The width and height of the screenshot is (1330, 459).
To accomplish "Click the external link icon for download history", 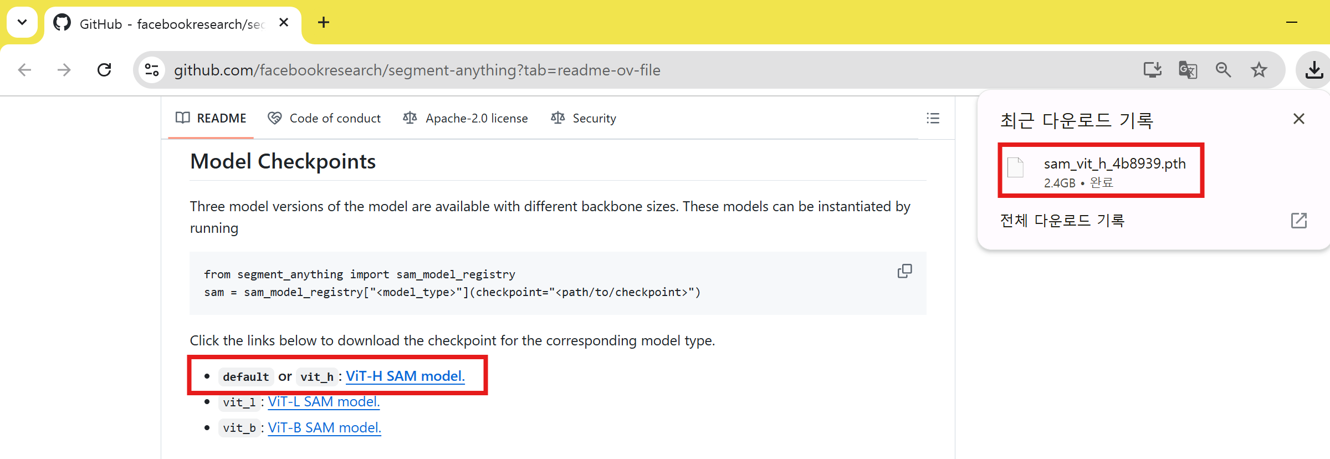I will 1298,221.
